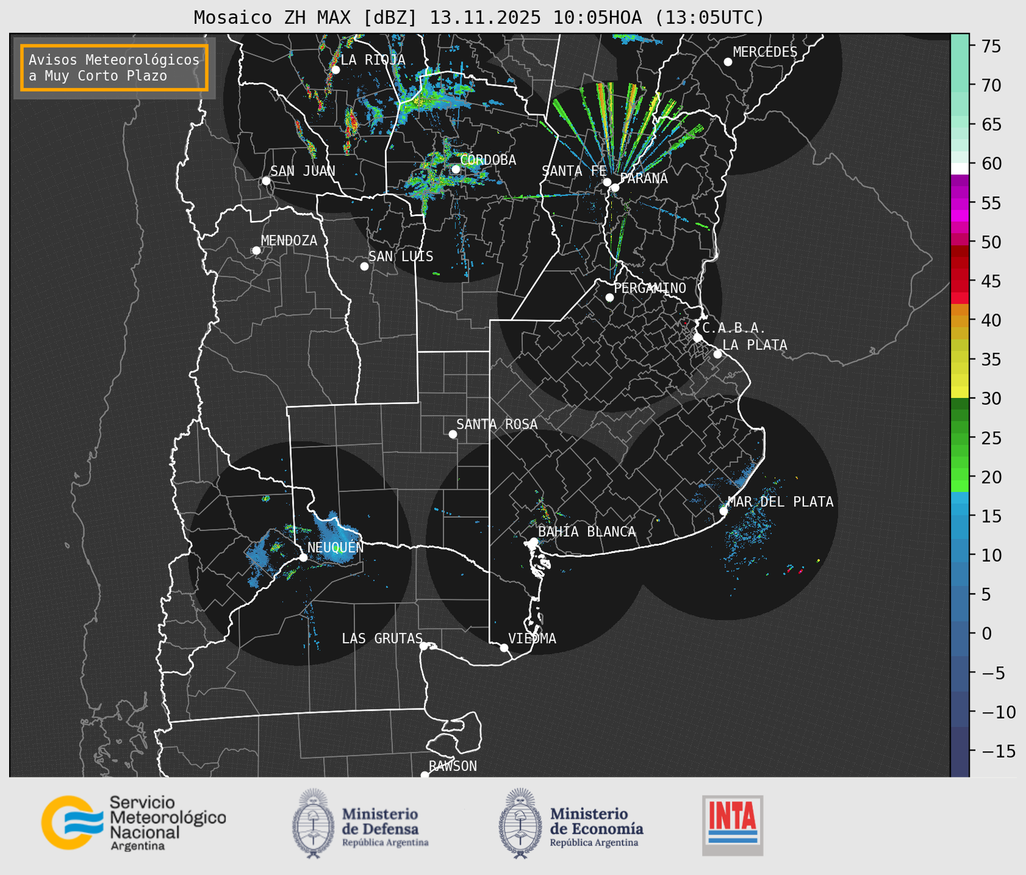Click the RAWSON label
The width and height of the screenshot is (1026, 875).
(x=453, y=766)
